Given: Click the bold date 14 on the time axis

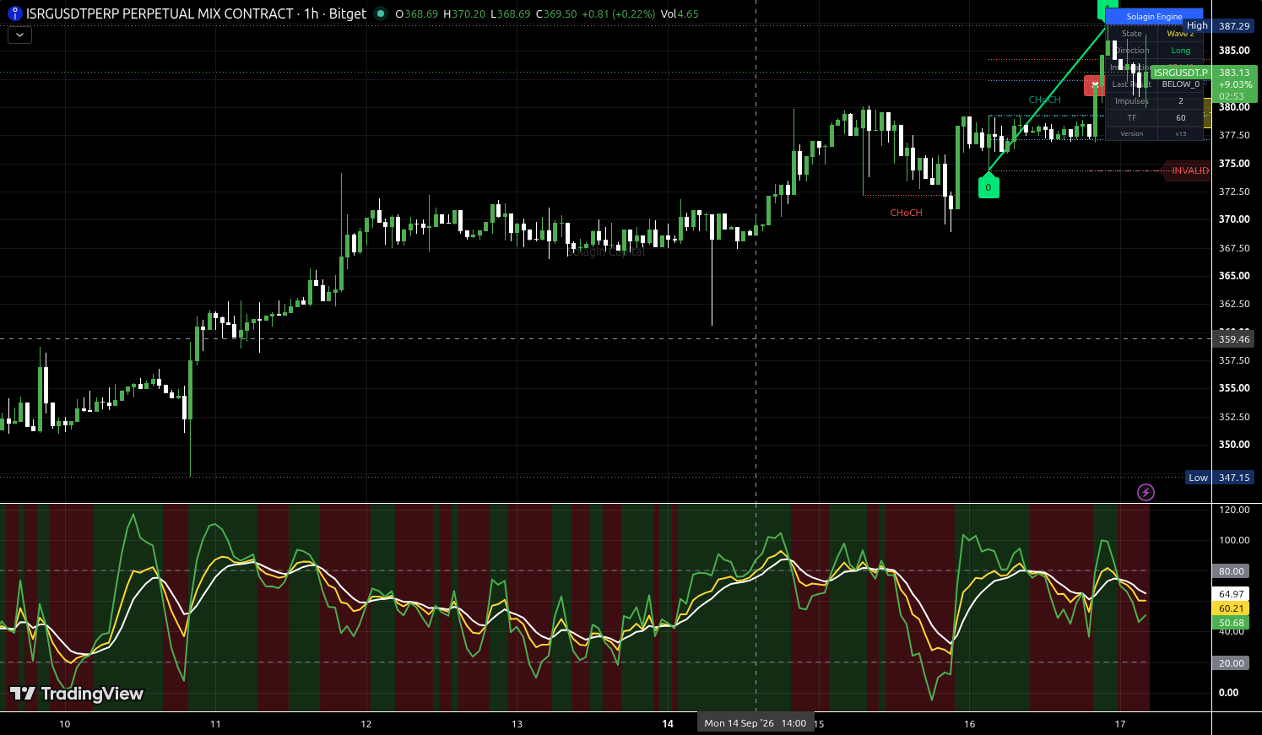Looking at the screenshot, I should click(x=668, y=724).
